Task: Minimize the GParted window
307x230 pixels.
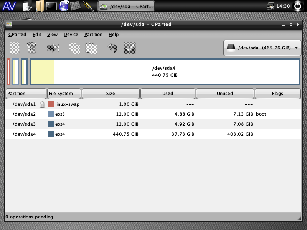Action: tap(284, 25)
